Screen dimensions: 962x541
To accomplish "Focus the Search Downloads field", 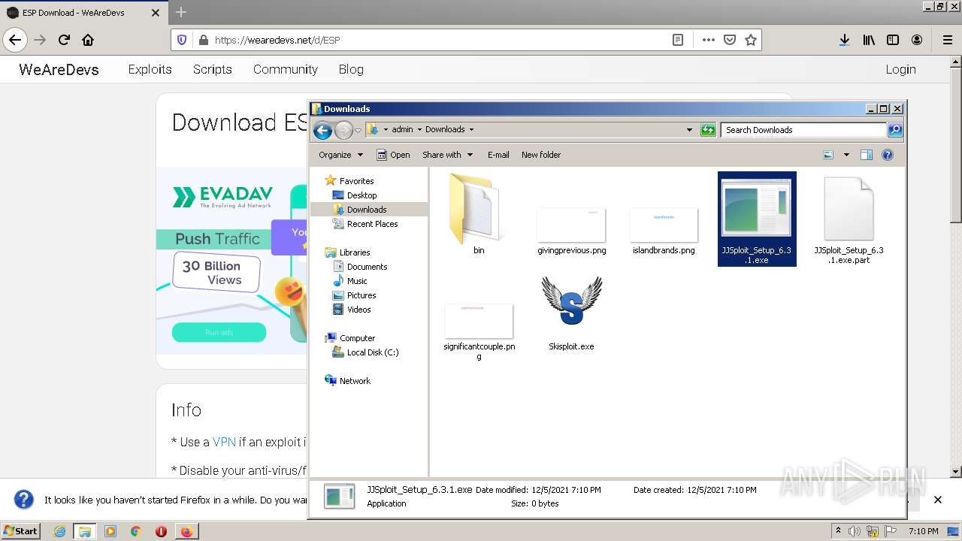I will [x=803, y=130].
